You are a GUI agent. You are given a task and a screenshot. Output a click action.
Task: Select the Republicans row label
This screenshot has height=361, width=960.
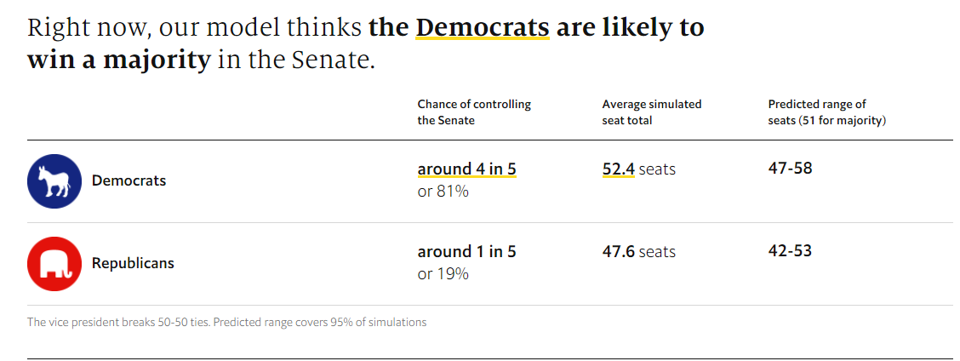[133, 263]
